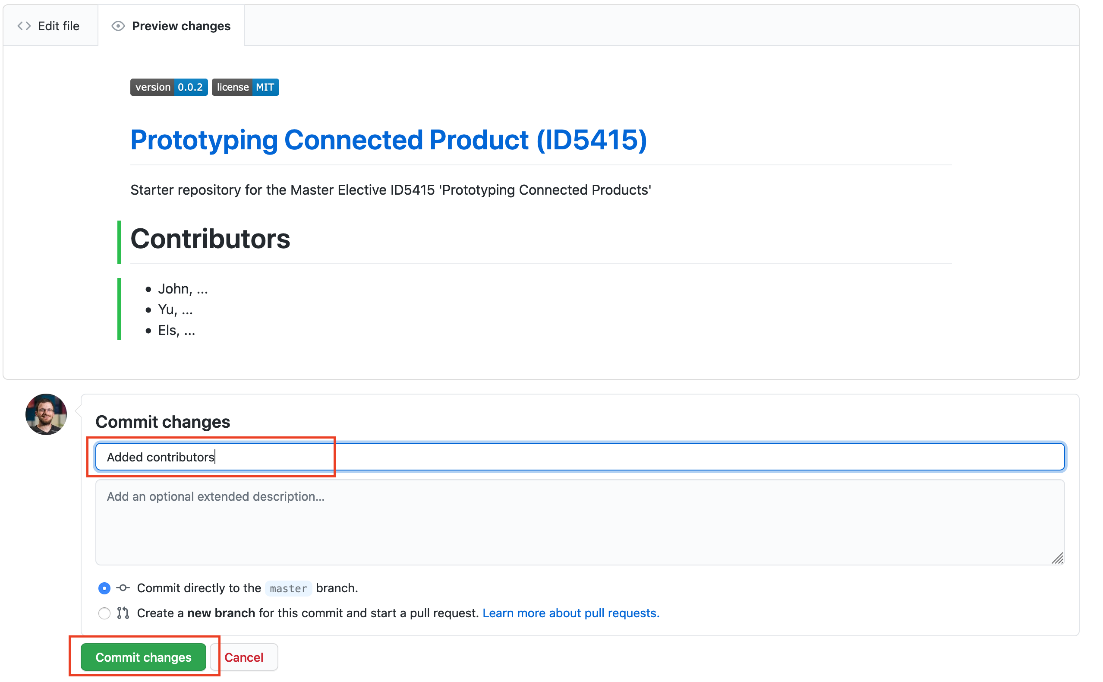Open 'Learn more about pull requests' link
Image resolution: width=1103 pixels, height=682 pixels.
click(570, 613)
